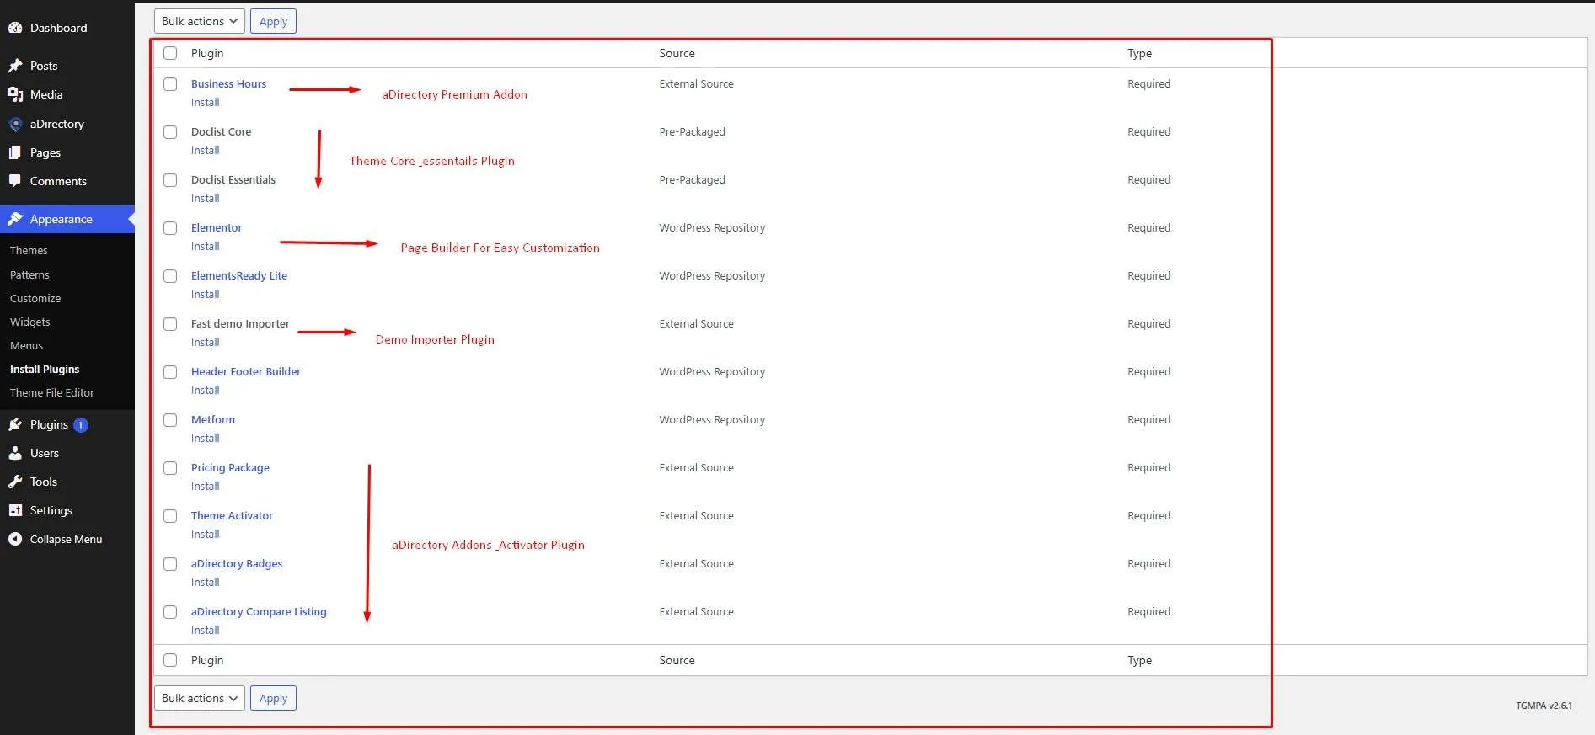Viewport: 1595px width, 735px height.
Task: Click the Media library icon
Action: [x=15, y=94]
